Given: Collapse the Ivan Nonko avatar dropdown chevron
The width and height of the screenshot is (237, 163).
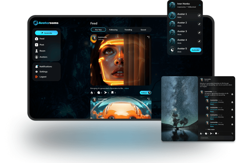Looking at the screenshot, I should click(x=200, y=5).
